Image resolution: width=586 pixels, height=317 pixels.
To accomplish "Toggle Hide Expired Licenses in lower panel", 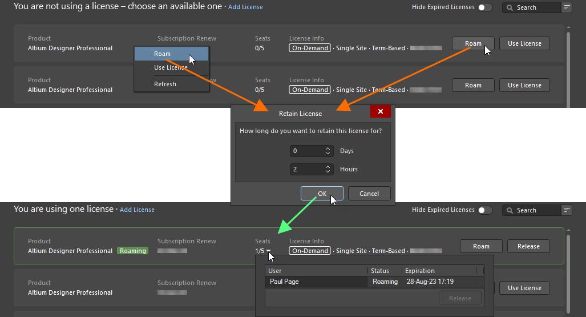I will [x=485, y=210].
